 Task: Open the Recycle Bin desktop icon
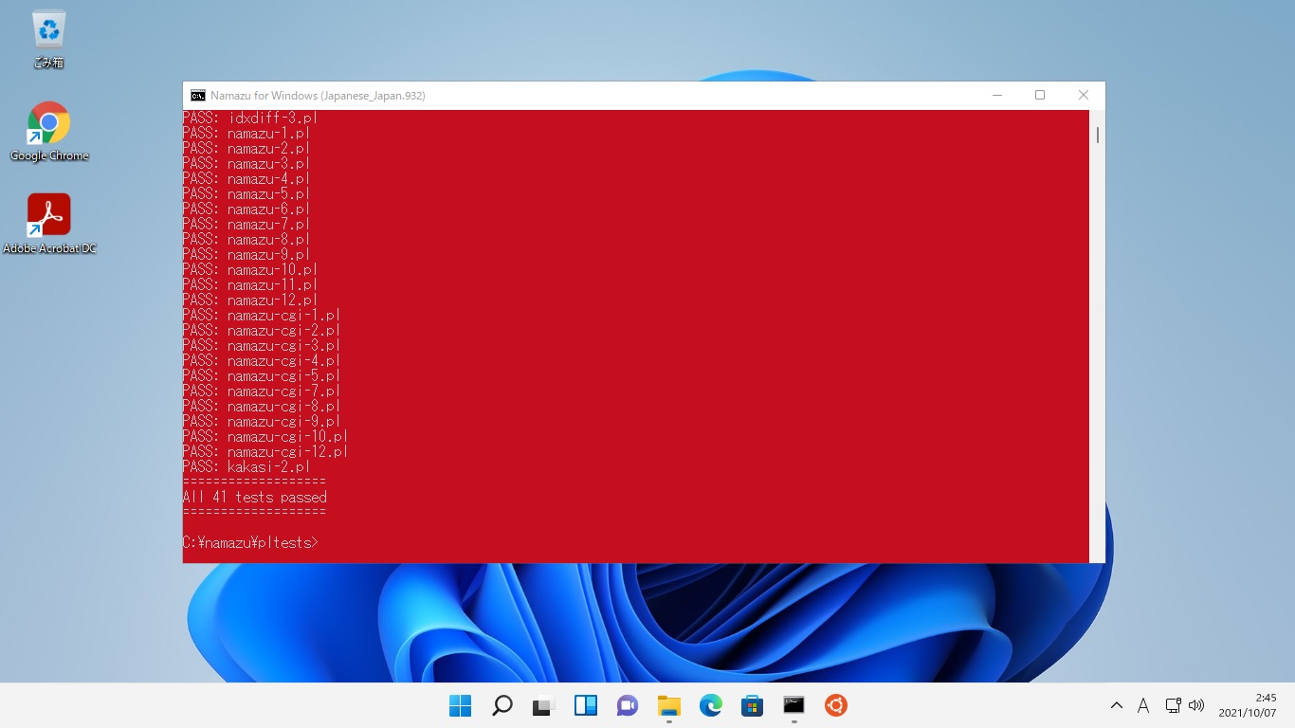pyautogui.click(x=48, y=39)
